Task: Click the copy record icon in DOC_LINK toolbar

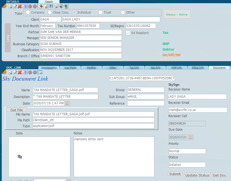Action: click(24, 72)
